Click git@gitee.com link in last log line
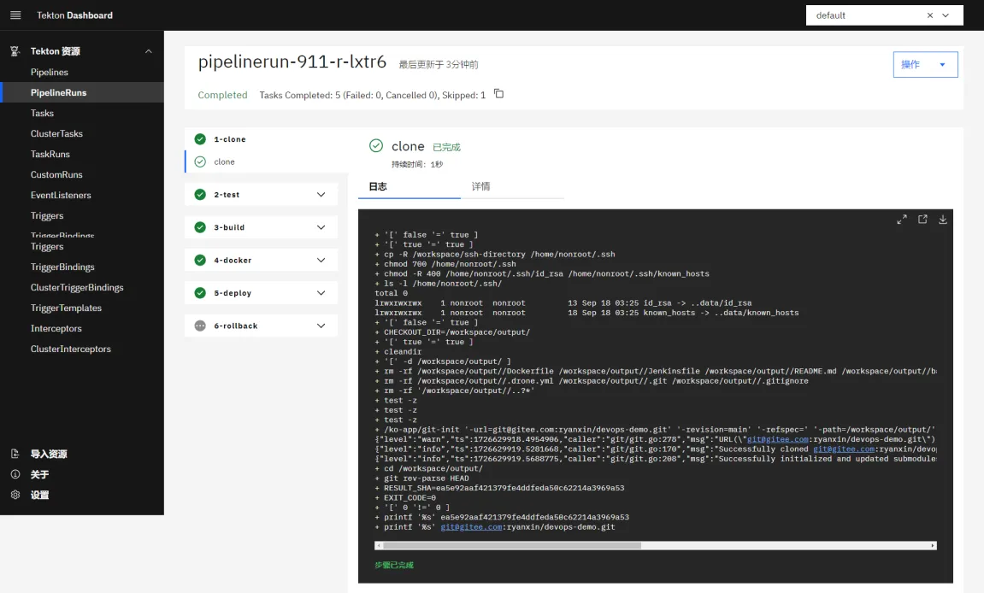This screenshot has height=593, width=984. (x=471, y=527)
